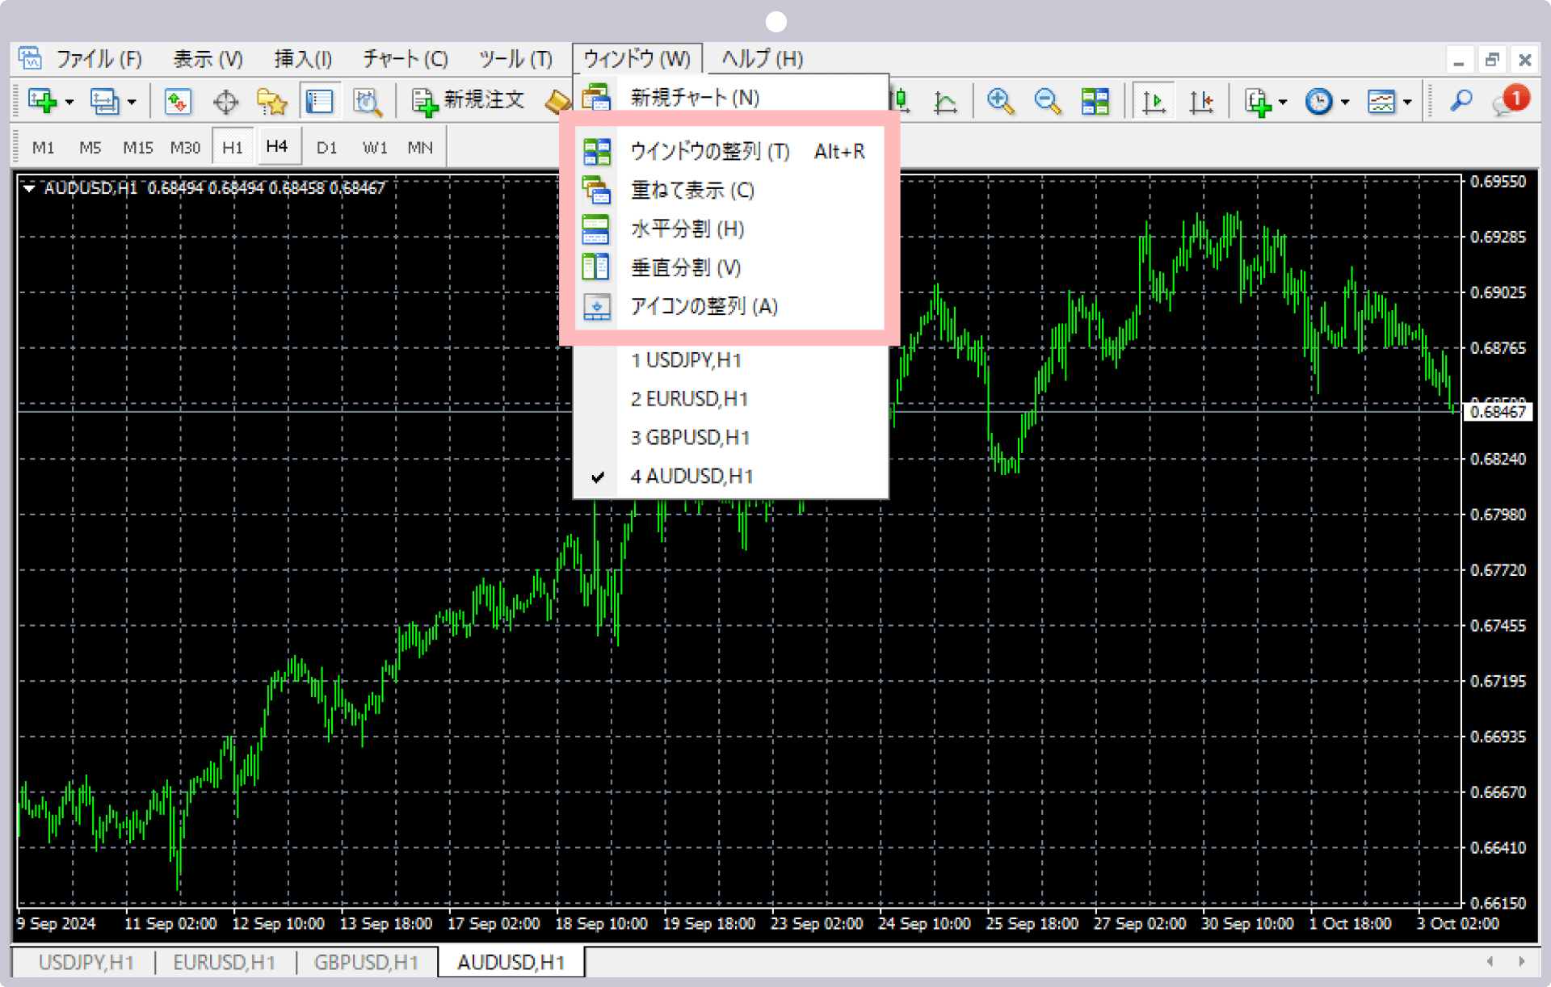Image resolution: width=1551 pixels, height=987 pixels.
Task: Toggle the terminal panel toolbar button
Action: [x=319, y=102]
